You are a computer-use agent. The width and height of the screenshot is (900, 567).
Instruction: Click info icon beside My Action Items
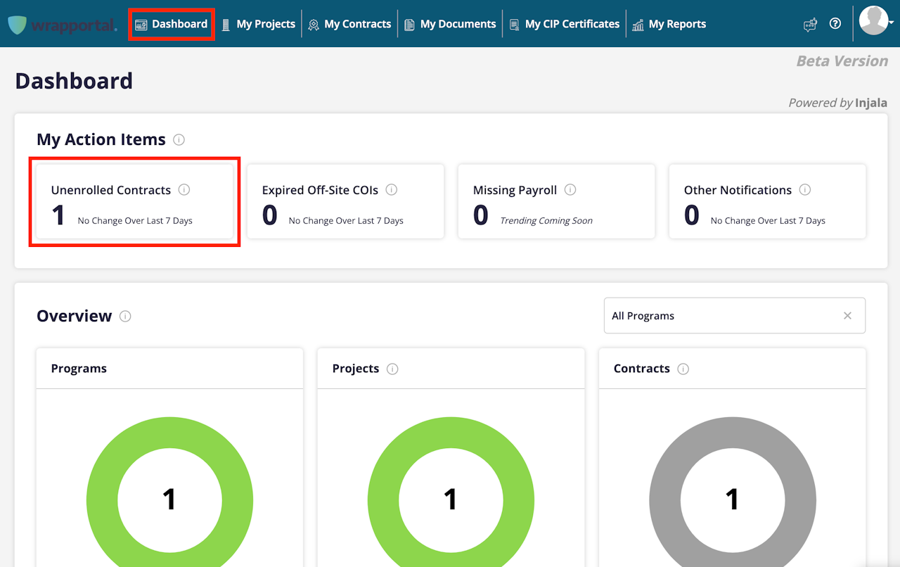click(179, 140)
